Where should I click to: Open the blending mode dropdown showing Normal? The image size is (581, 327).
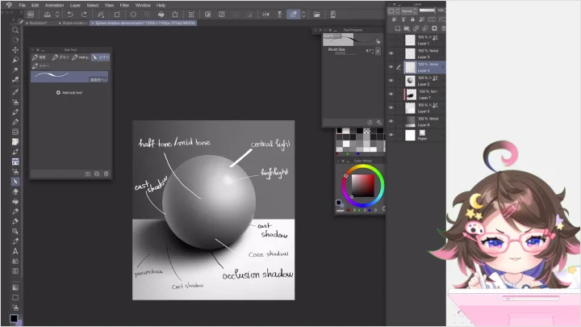coord(409,11)
